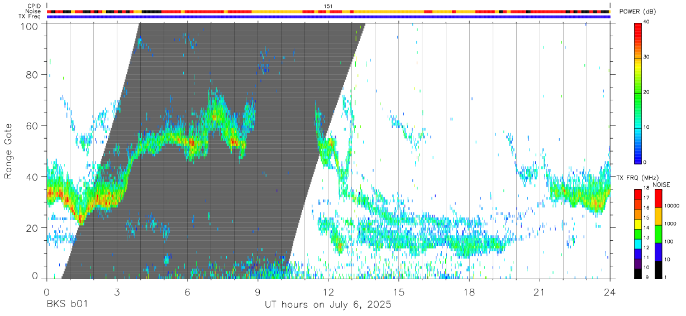Click y-axis tick label '60'
686x316 pixels.
(32, 125)
